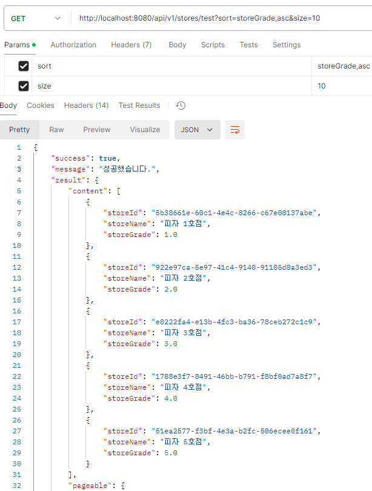
Task: Uncheck the size parameter checkbox
Action: coord(24,86)
